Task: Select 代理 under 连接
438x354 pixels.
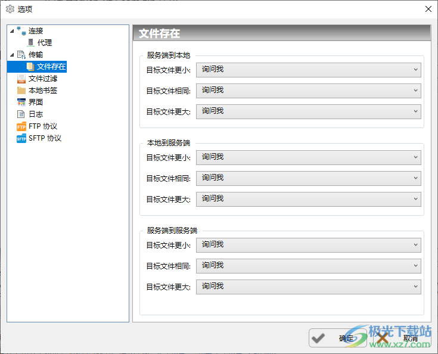Action: click(x=45, y=43)
